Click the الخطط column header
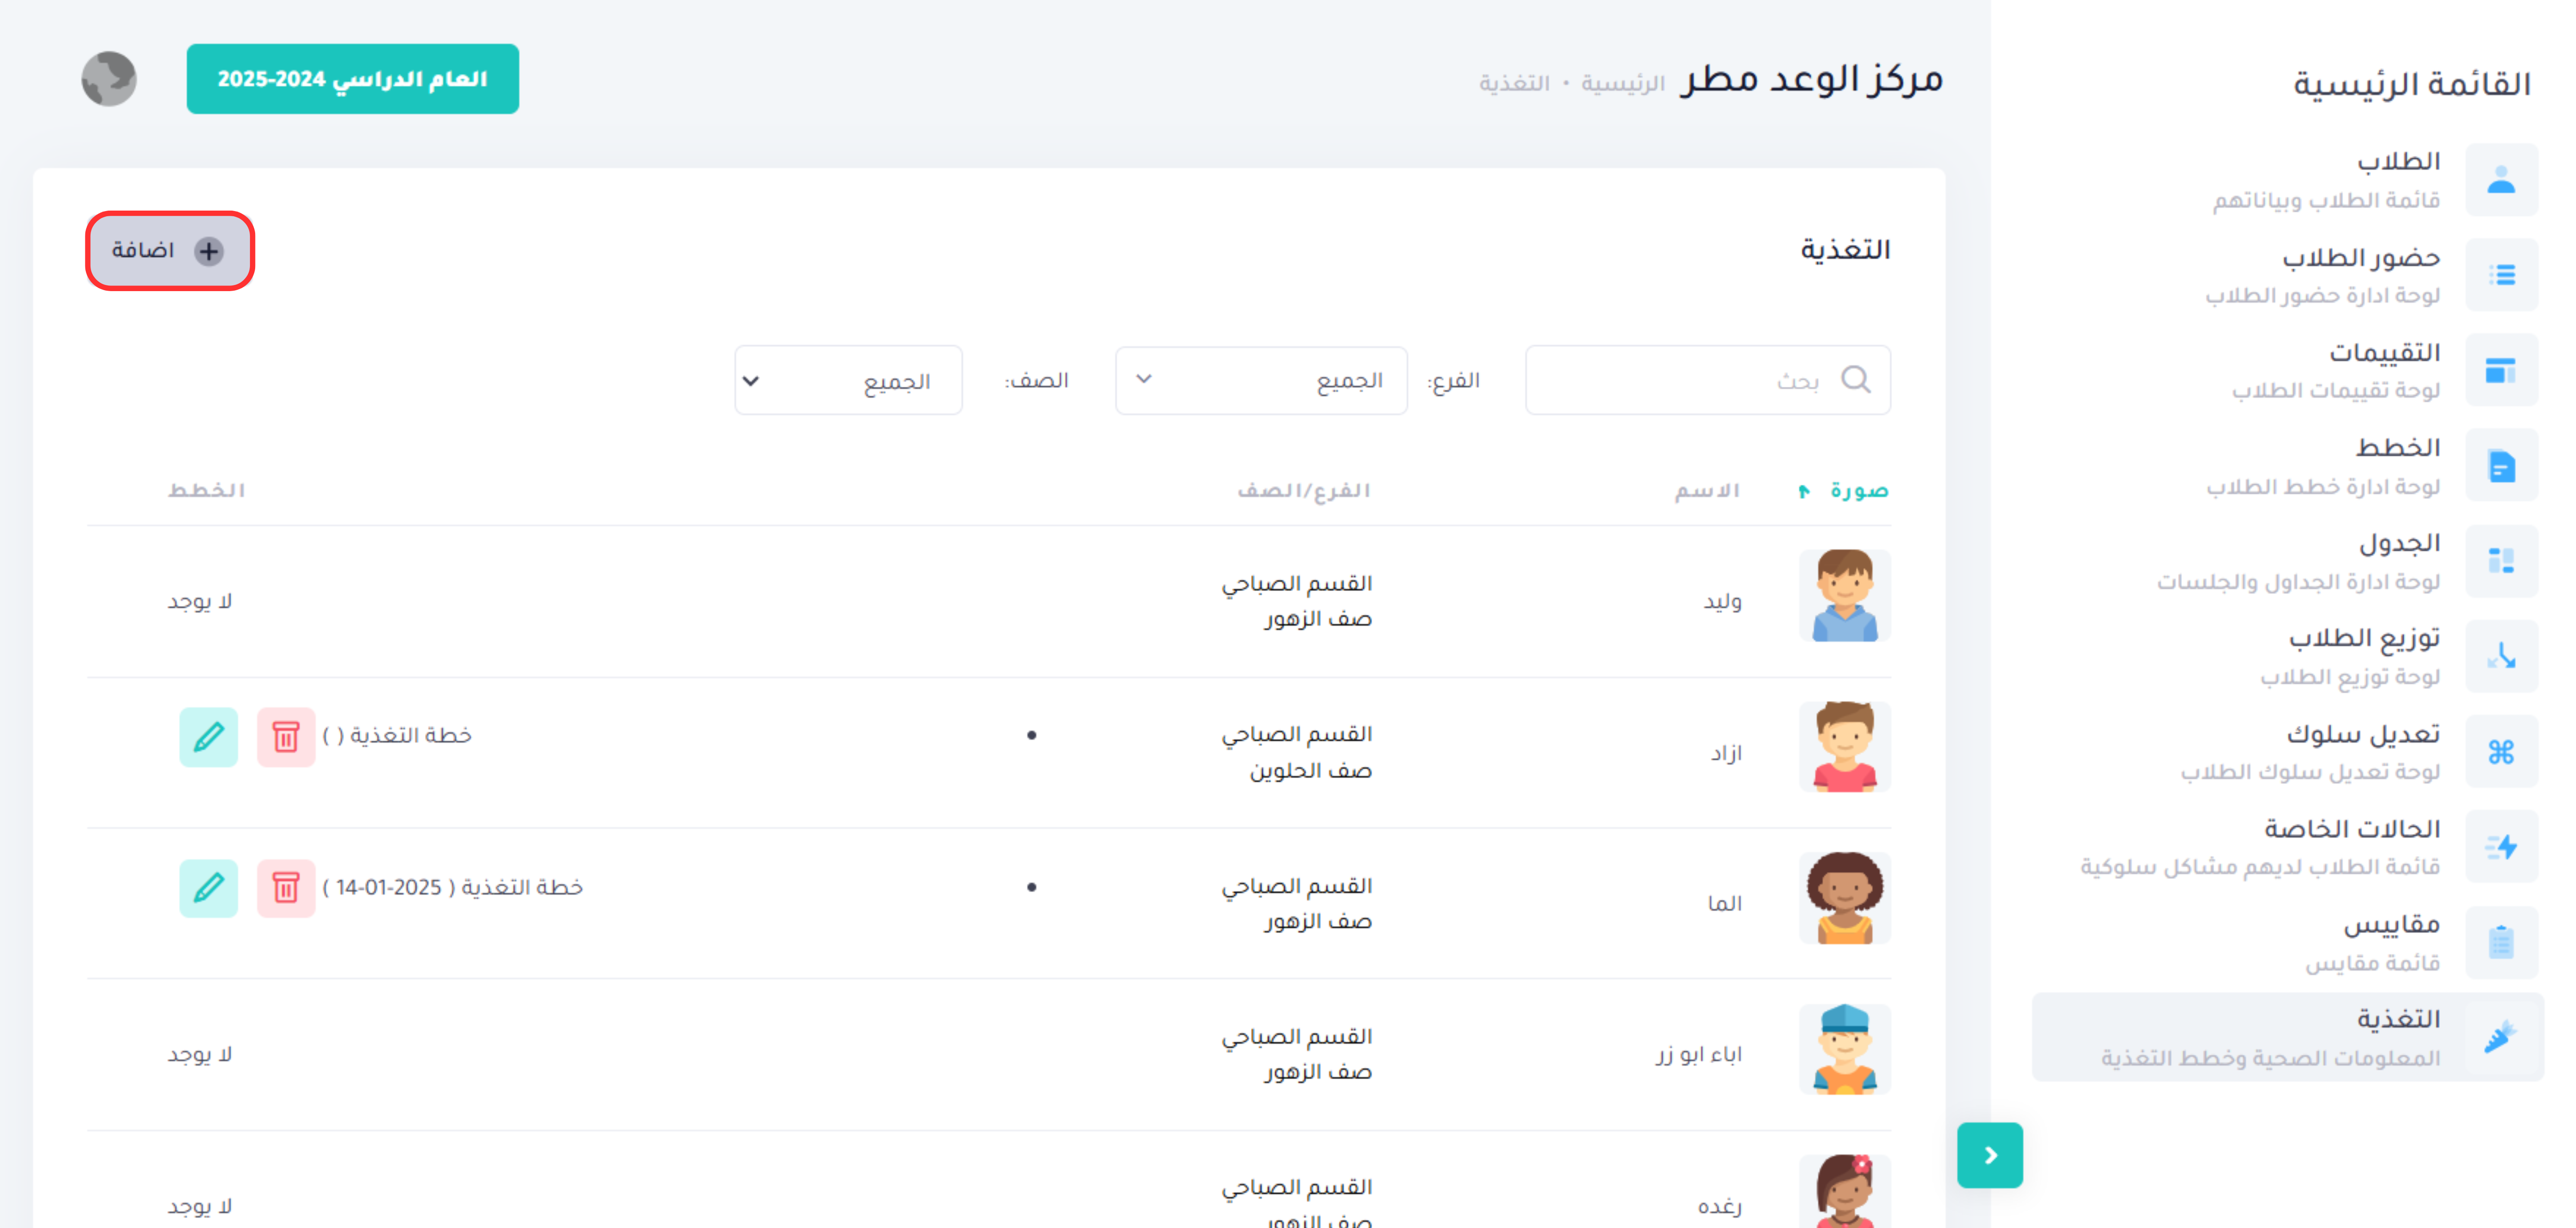 (x=206, y=490)
